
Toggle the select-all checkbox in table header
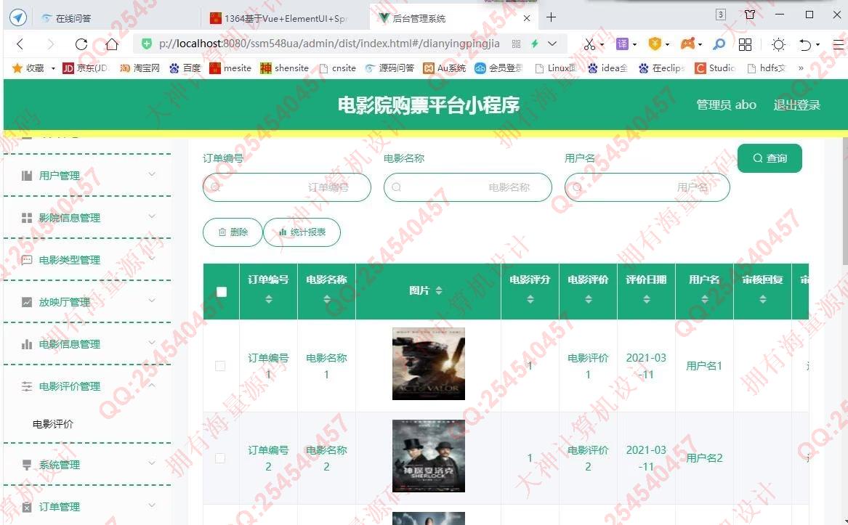coord(221,292)
